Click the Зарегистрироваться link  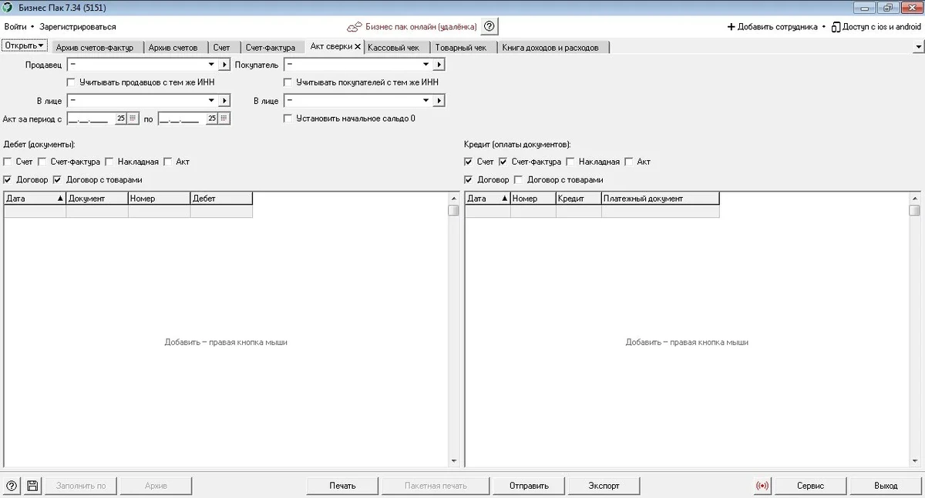[x=78, y=27]
